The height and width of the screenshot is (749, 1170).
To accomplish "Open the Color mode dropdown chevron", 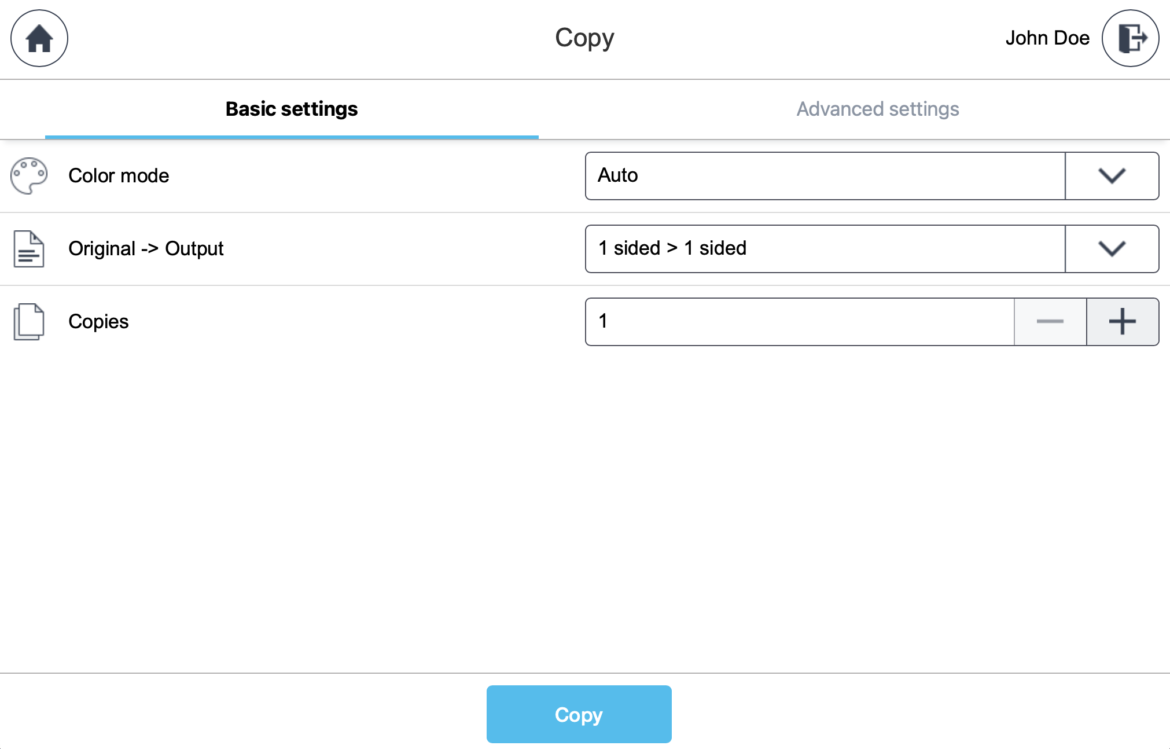I will 1112,175.
